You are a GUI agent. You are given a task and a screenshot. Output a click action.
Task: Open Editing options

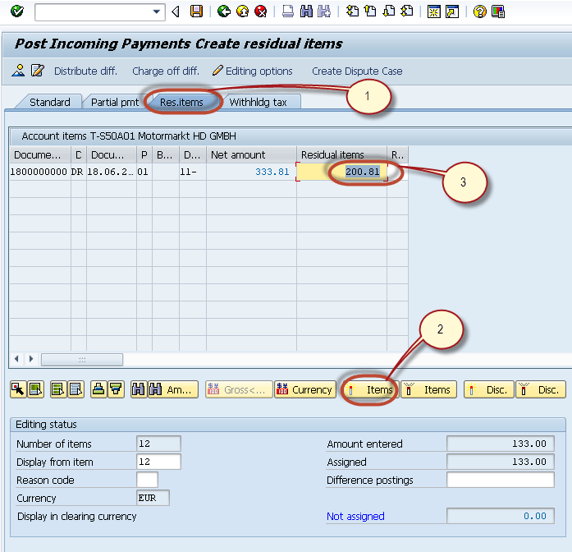click(252, 71)
